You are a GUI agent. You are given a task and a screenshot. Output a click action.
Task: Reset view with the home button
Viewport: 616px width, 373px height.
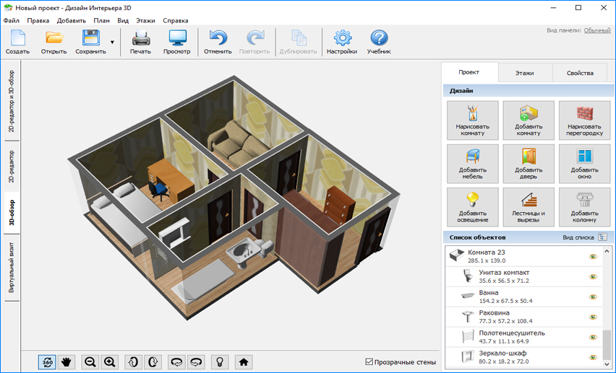tap(244, 361)
